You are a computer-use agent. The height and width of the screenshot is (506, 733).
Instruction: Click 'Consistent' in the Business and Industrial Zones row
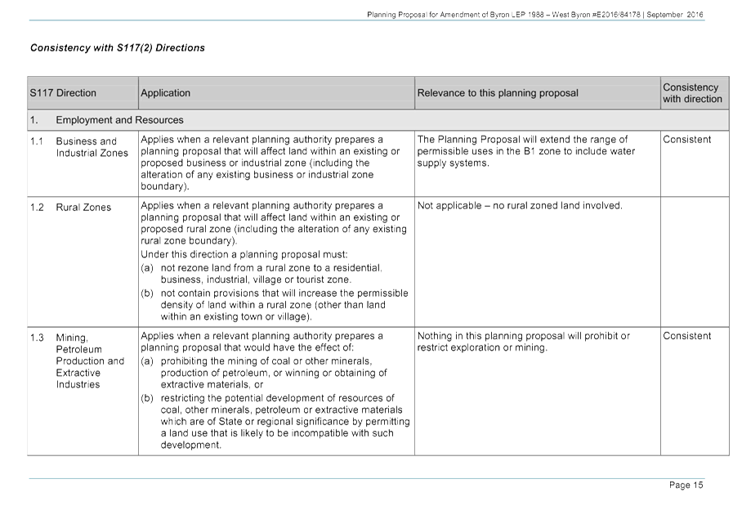[x=686, y=139]
